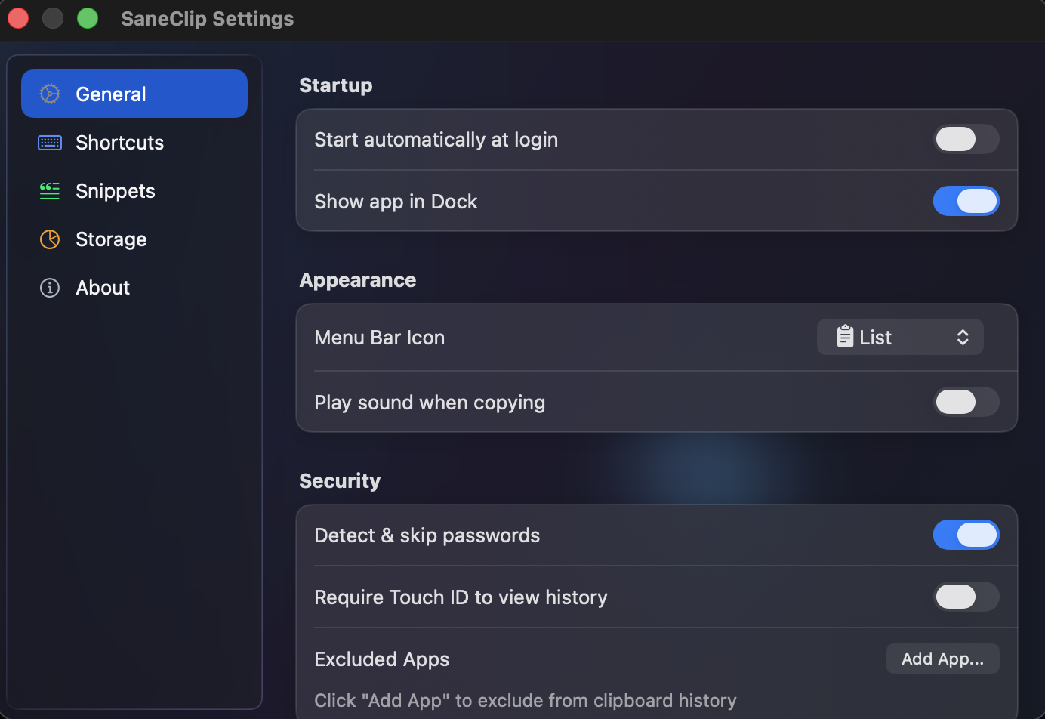The height and width of the screenshot is (719, 1045).
Task: Enable Play sound when copying
Action: pyautogui.click(x=966, y=402)
